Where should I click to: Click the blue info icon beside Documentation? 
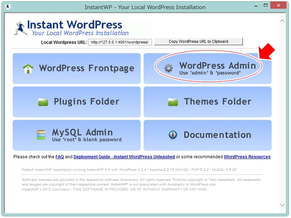click(x=173, y=135)
